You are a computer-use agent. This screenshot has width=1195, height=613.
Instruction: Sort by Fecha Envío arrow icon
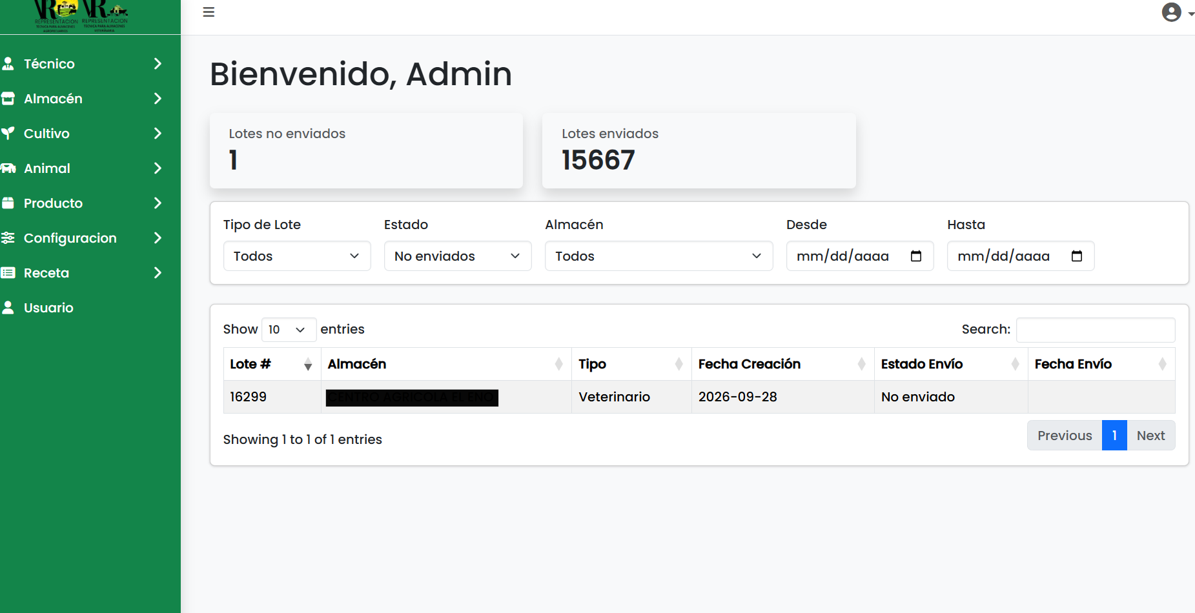1162,365
